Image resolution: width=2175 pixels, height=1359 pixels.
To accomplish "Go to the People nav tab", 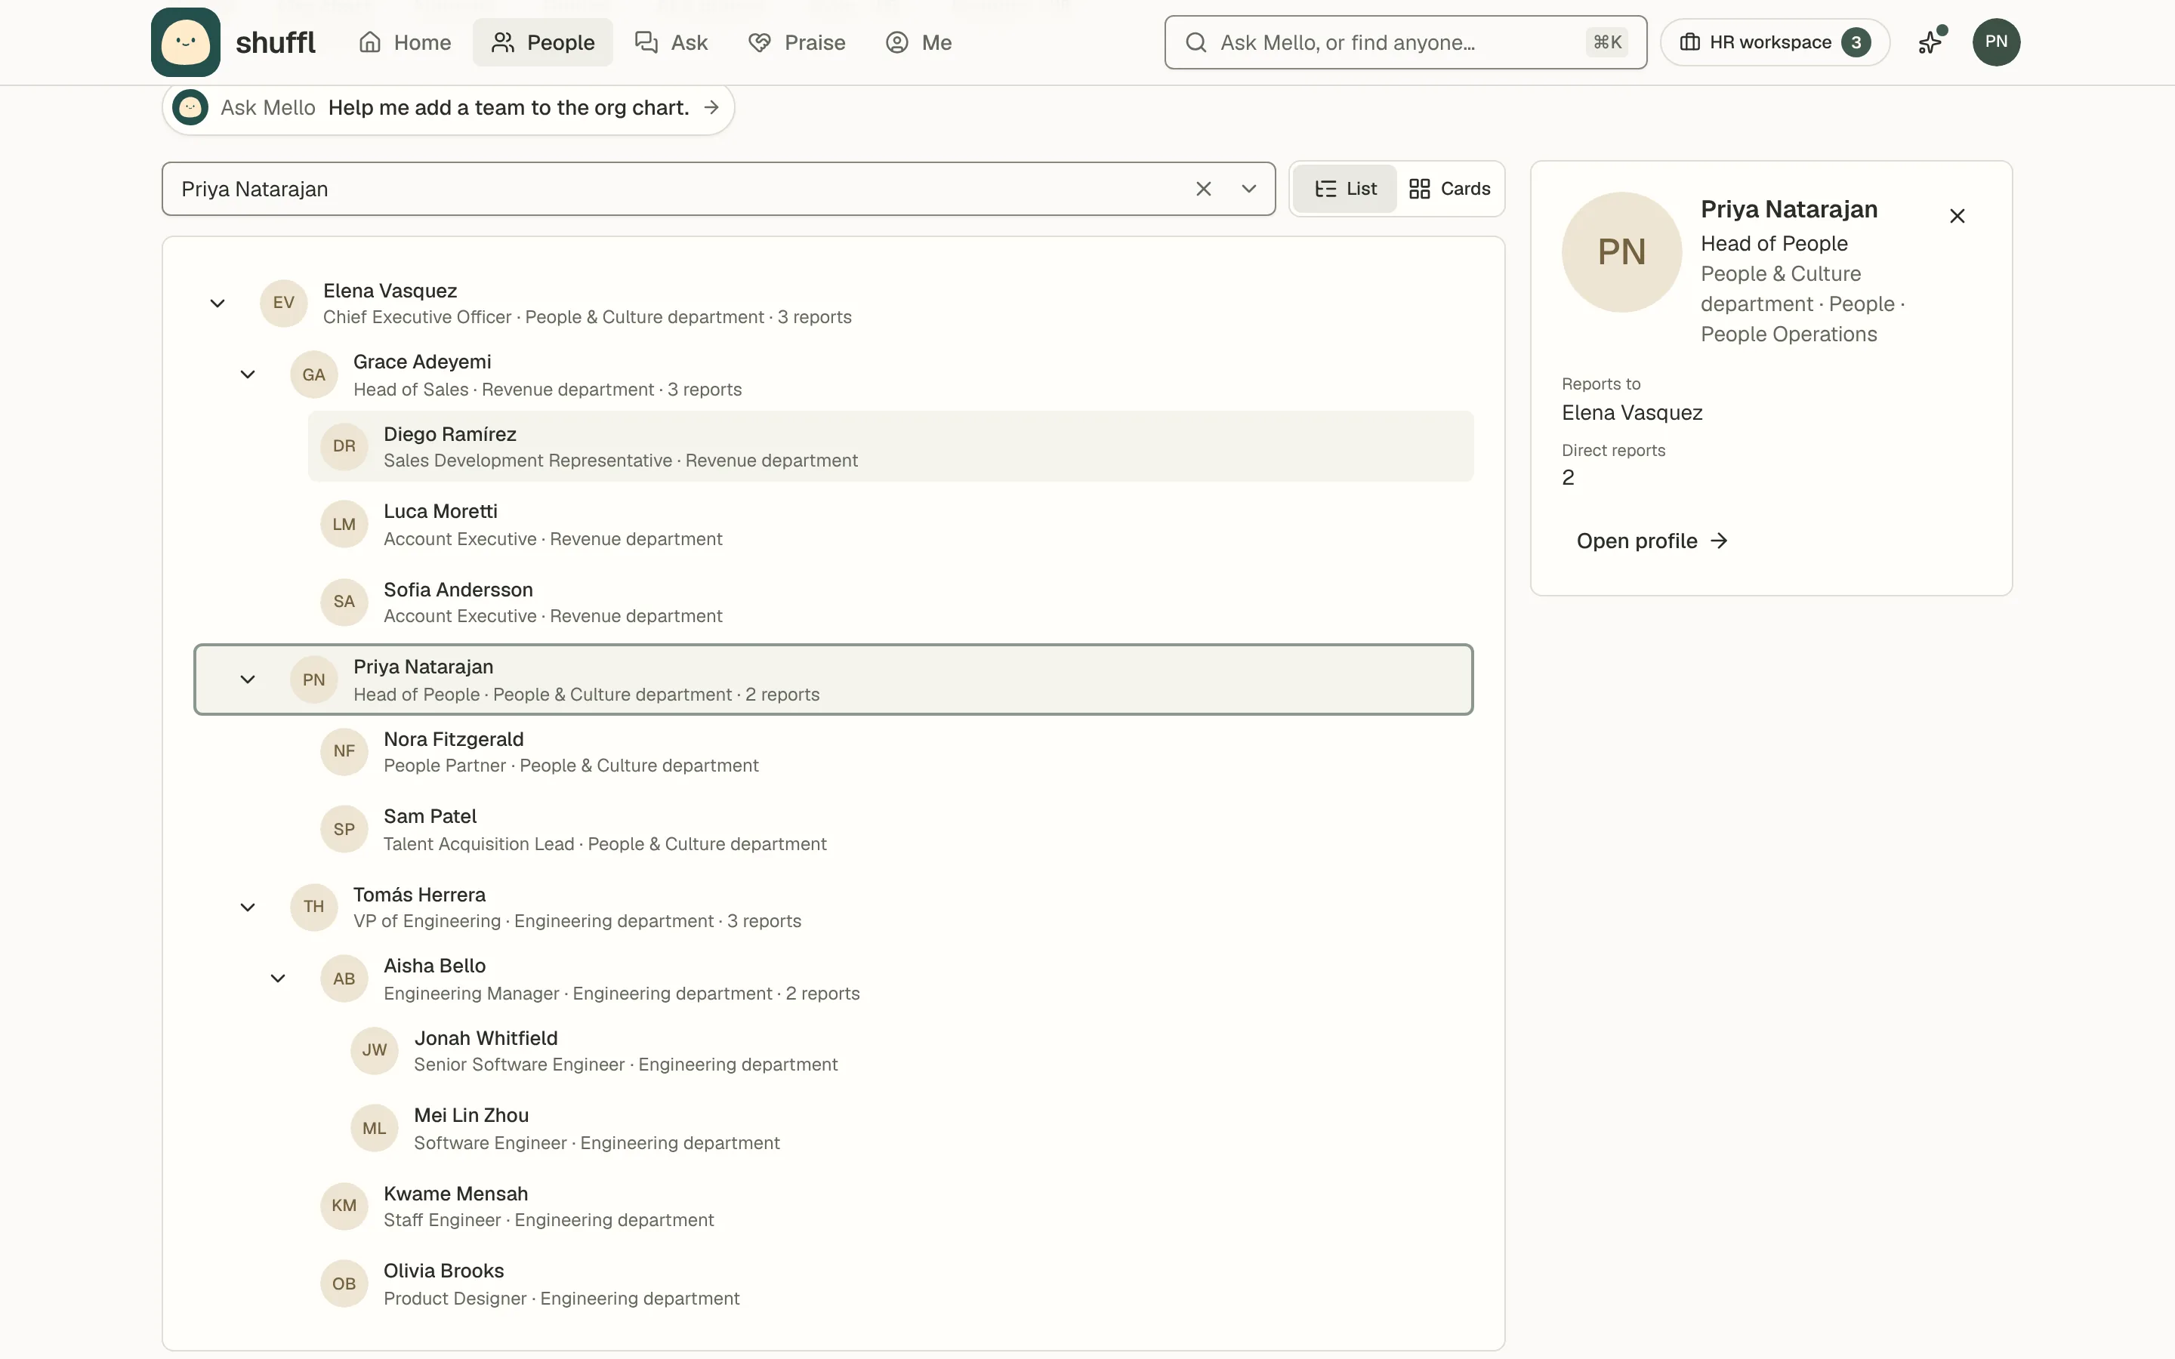I will click(543, 42).
